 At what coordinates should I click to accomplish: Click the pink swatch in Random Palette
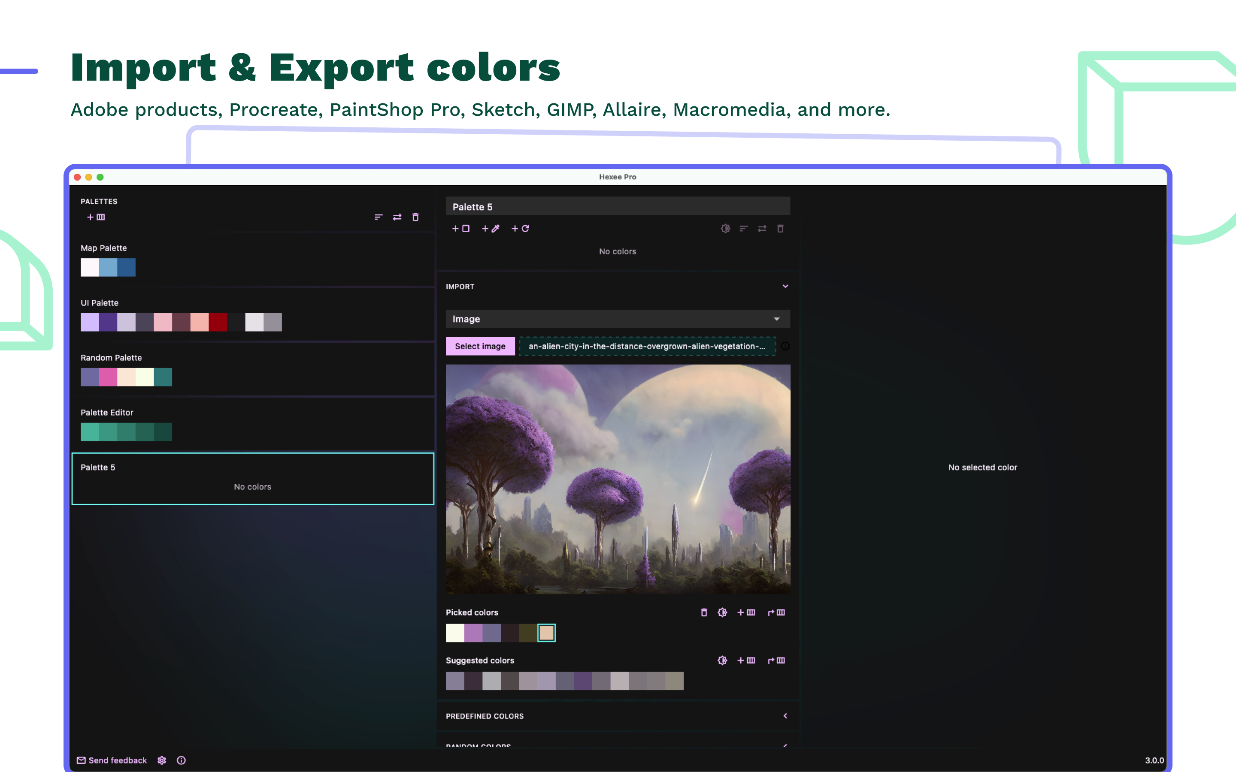tap(108, 377)
